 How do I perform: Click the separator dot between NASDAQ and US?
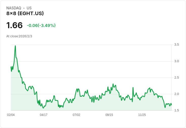tap(24, 8)
